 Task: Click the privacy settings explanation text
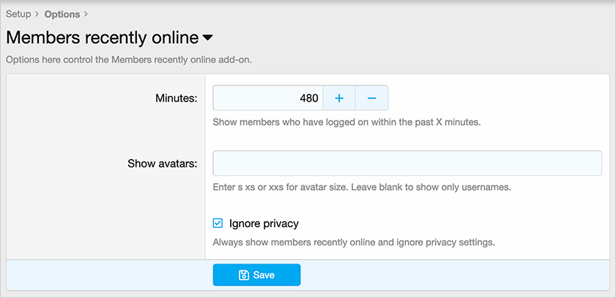[354, 242]
